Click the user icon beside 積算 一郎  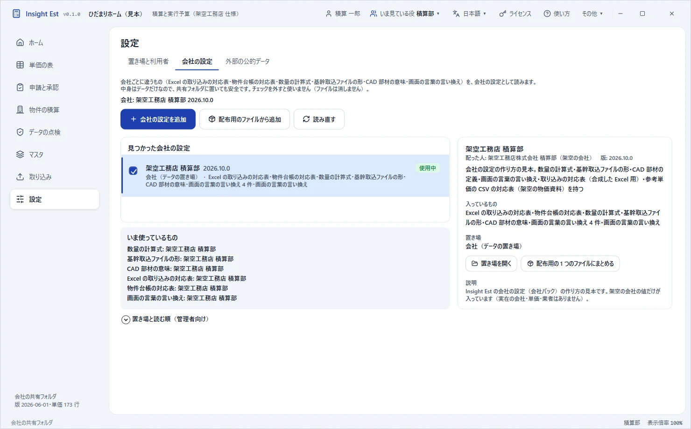(x=329, y=14)
